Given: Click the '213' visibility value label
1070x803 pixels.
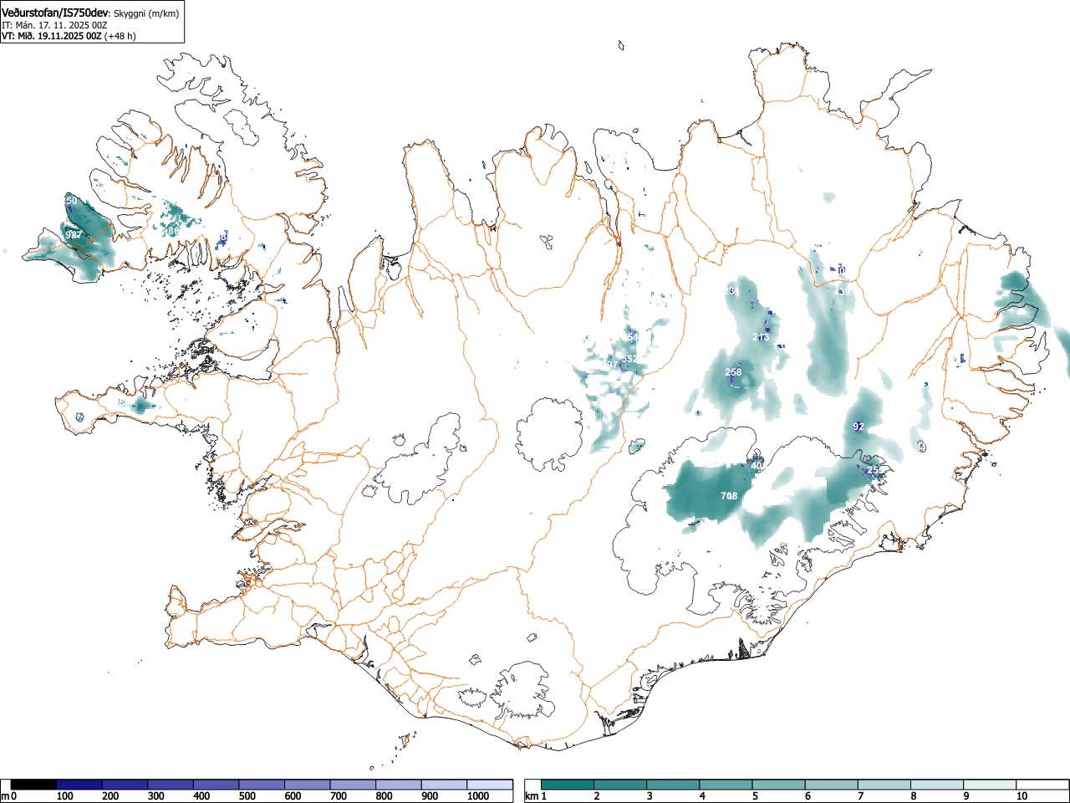Looking at the screenshot, I should coord(761,337).
